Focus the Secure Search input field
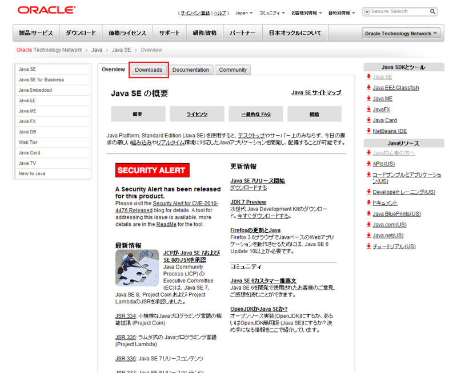 pos(399,11)
